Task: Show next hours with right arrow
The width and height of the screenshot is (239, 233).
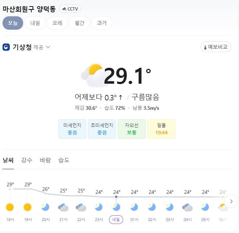Action: coord(231,201)
